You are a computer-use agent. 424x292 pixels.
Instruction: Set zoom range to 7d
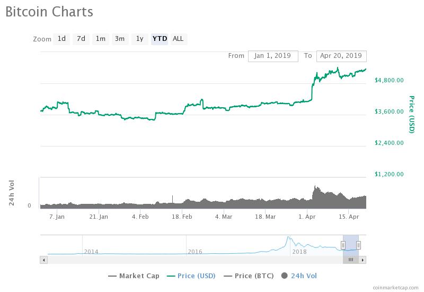(x=81, y=39)
